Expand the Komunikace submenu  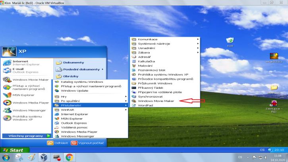[x=165, y=39]
